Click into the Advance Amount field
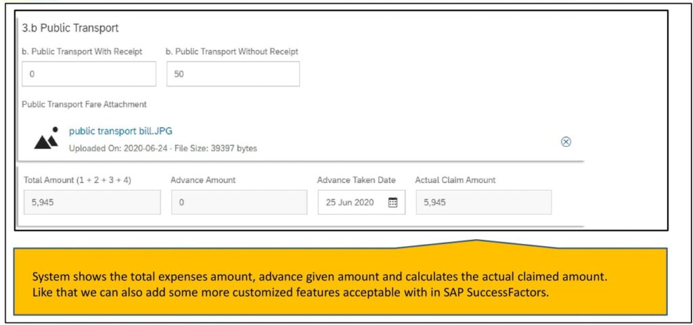The image size is (693, 325). click(239, 203)
